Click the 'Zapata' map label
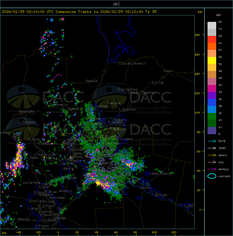This screenshot has width=233, height=236. coord(62,209)
